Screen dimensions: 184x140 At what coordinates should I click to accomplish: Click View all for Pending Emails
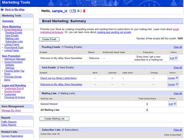point(178,47)
